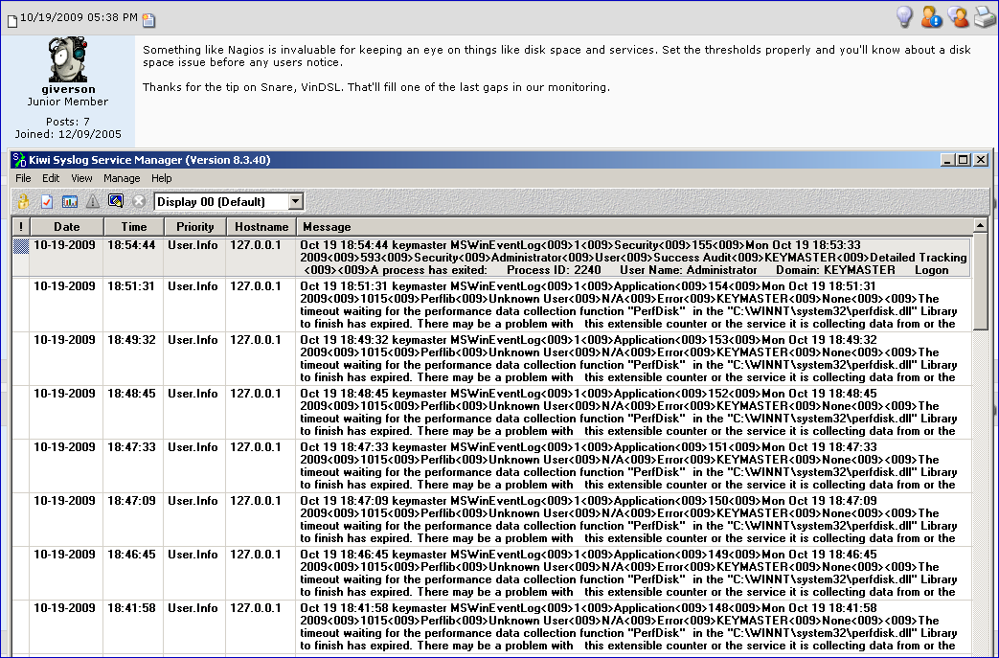
Task: Click the light bulb icon in post header
Action: click(905, 16)
